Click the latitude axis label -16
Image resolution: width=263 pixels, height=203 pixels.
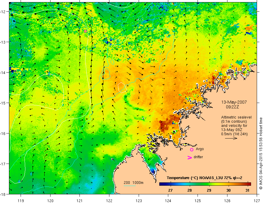[3, 133]
